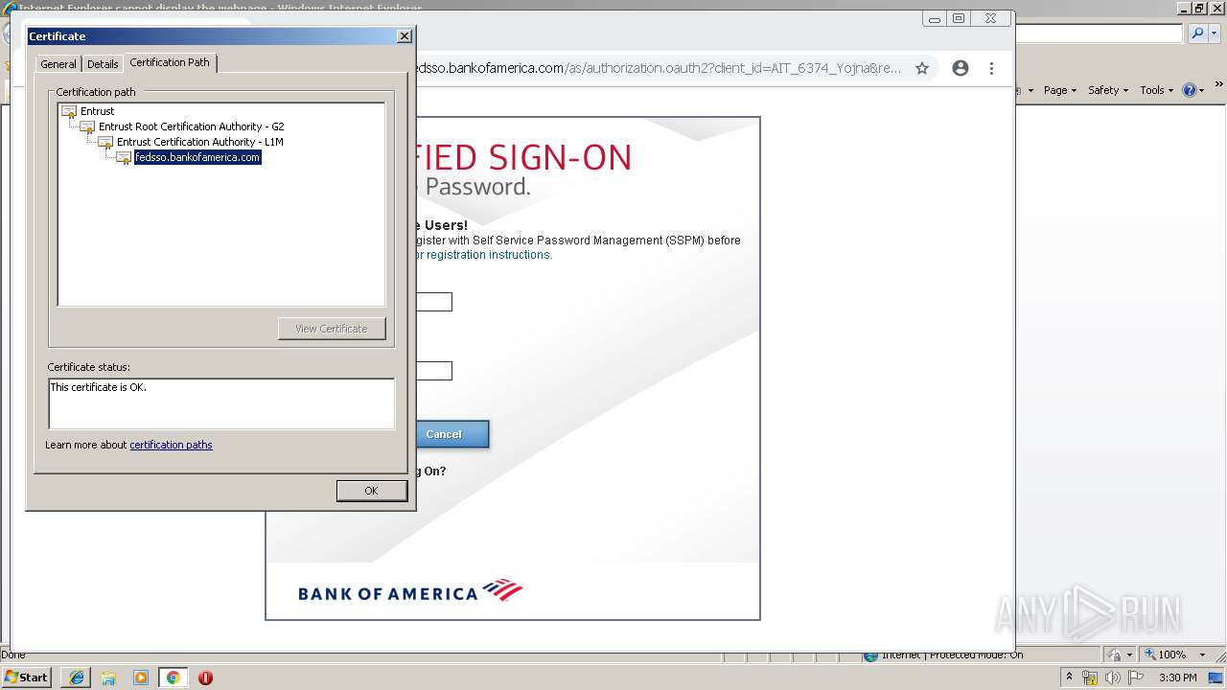Click OK in the Certificate dialog
Screen dimensions: 1227x690
[x=372, y=491]
